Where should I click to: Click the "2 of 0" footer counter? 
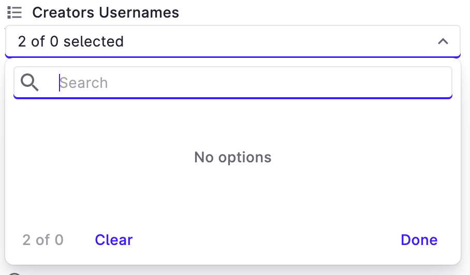43,240
